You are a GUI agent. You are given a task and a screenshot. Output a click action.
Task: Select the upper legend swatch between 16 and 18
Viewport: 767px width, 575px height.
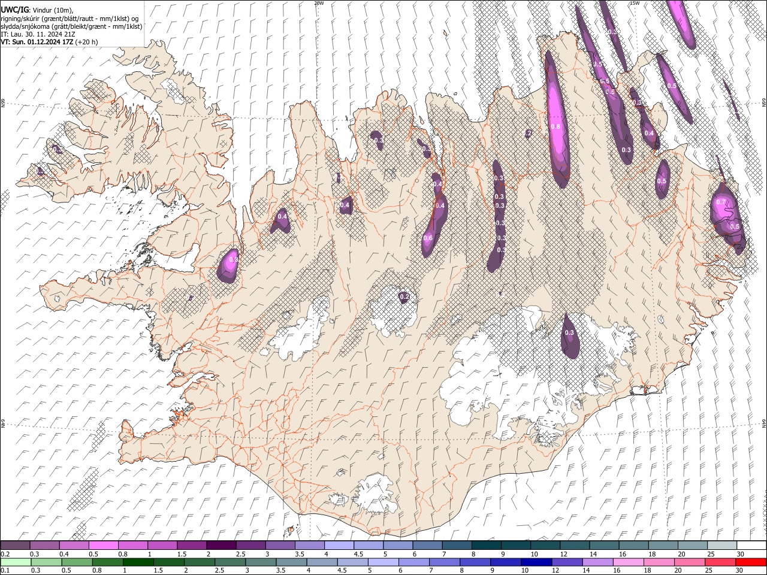click(633, 546)
